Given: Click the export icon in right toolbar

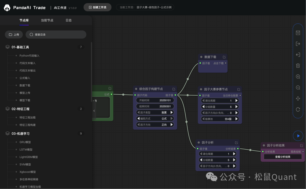Looking at the screenshot, I should pos(298,44).
